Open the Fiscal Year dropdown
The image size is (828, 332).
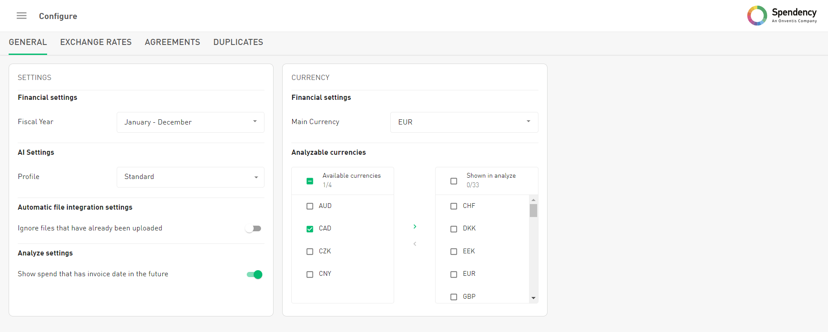click(x=190, y=122)
